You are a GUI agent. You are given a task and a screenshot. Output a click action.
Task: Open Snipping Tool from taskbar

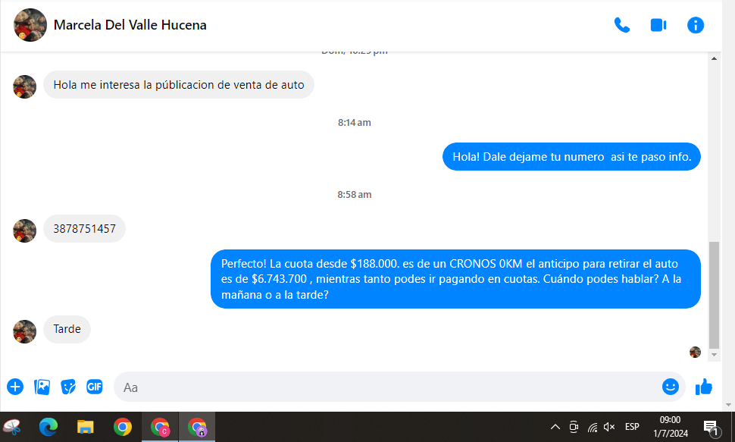click(12, 427)
